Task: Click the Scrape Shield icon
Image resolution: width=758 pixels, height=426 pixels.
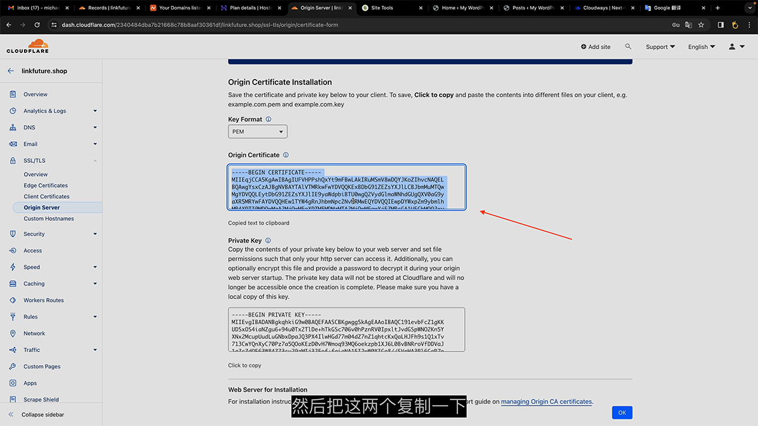Action: coord(13,399)
